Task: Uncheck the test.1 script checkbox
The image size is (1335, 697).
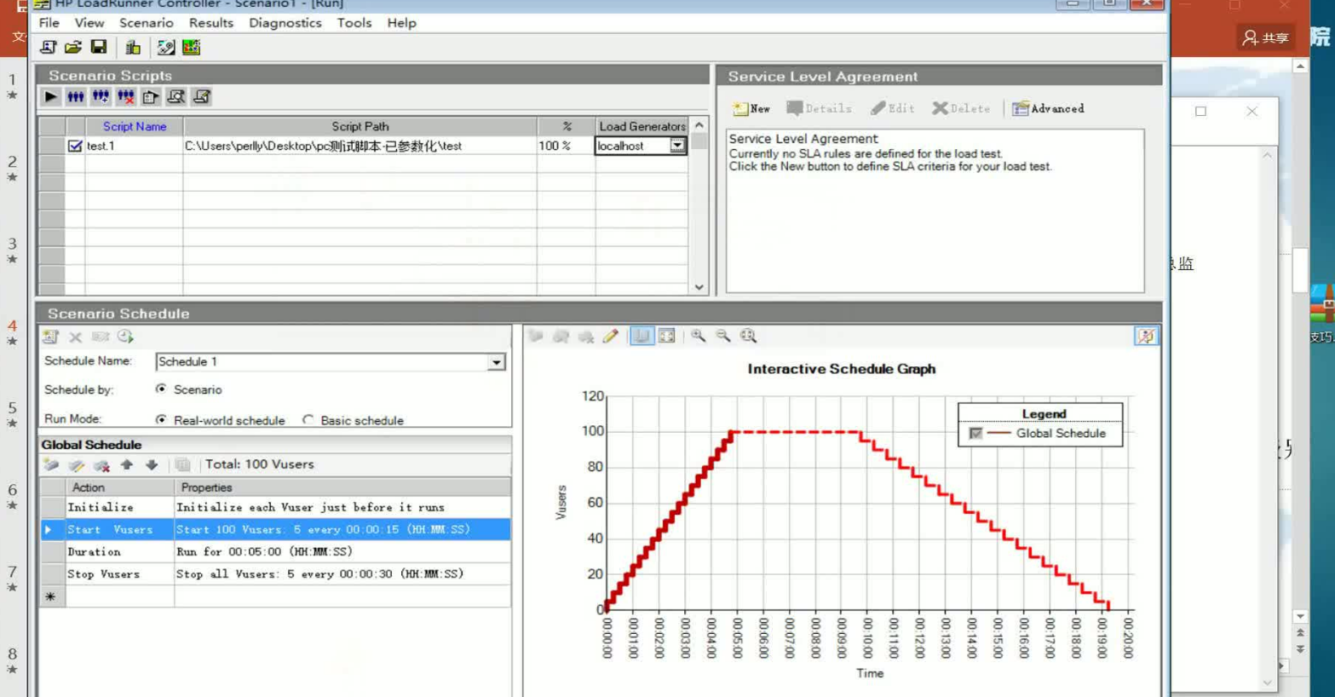Action: [75, 147]
